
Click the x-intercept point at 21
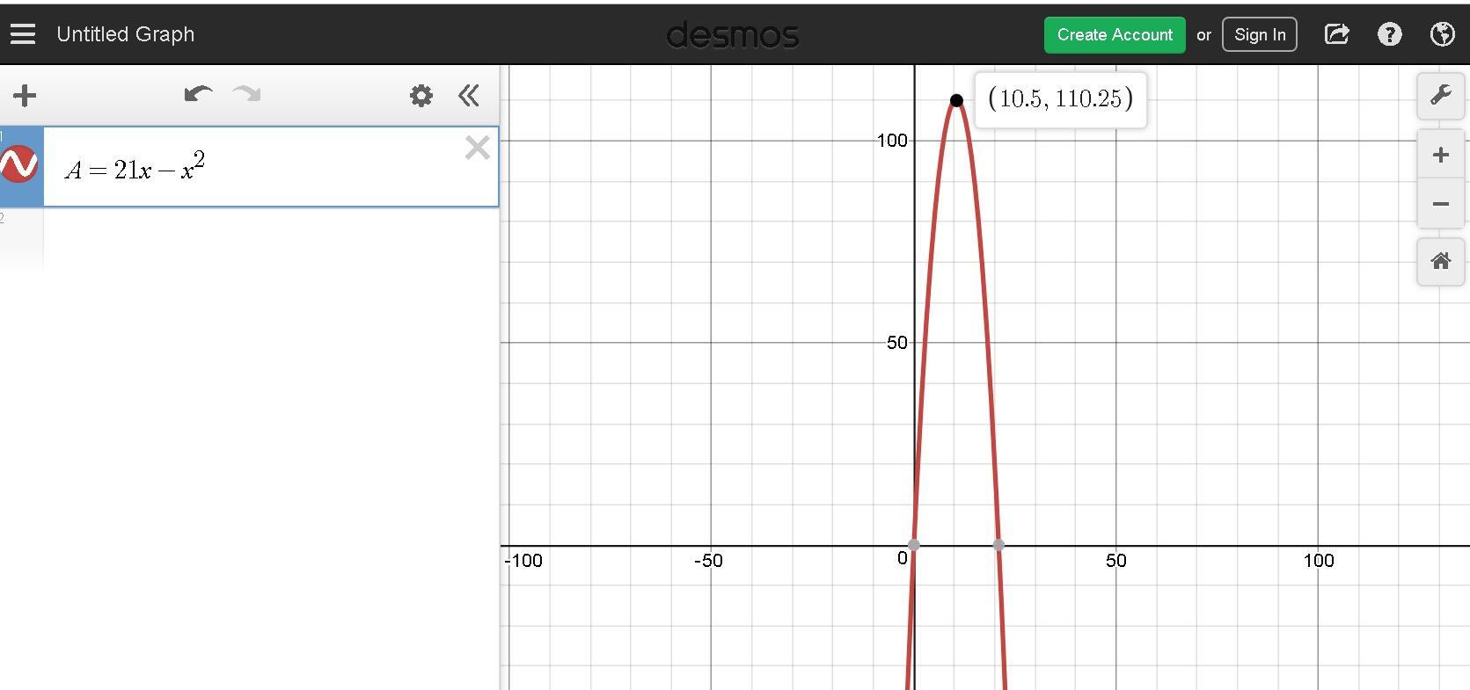click(x=998, y=545)
